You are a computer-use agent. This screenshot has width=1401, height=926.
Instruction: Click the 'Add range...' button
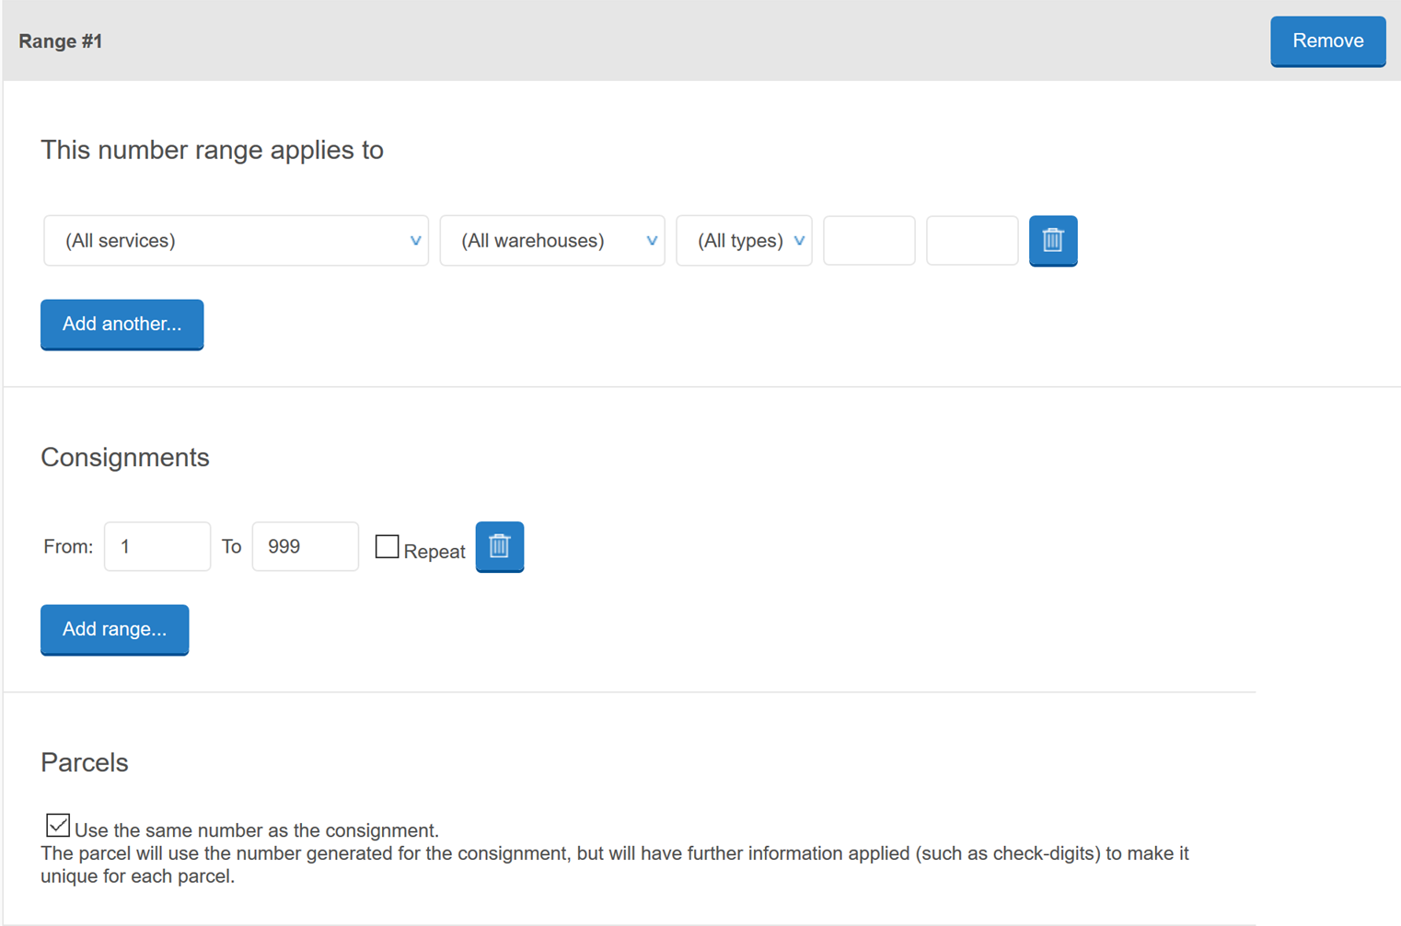click(x=114, y=630)
